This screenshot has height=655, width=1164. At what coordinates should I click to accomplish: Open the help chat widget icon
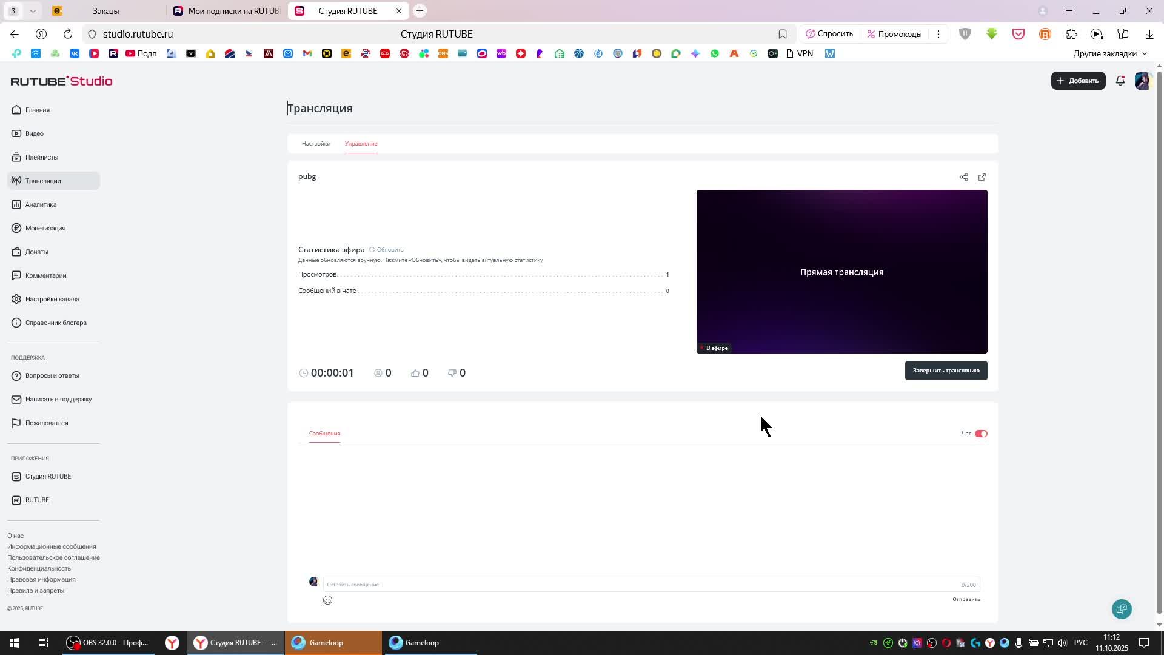tap(1122, 609)
